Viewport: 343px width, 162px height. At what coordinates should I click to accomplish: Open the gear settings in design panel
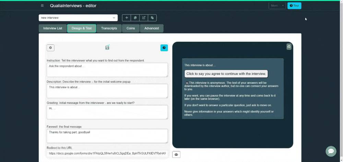pyautogui.click(x=50, y=48)
